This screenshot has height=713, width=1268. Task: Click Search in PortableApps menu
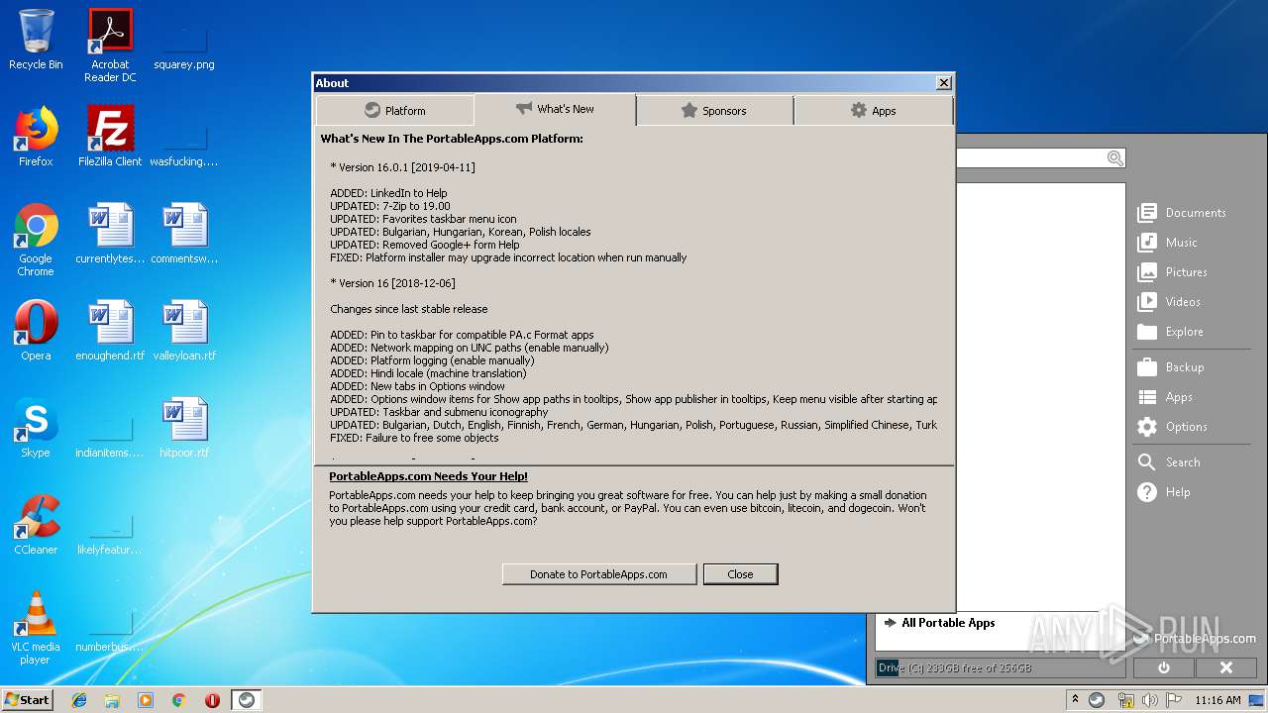tap(1169, 462)
